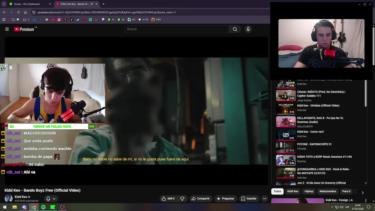This screenshot has height=211, width=375.
Task: Click the youtube.com address bar URL
Action: (x=107, y=12)
